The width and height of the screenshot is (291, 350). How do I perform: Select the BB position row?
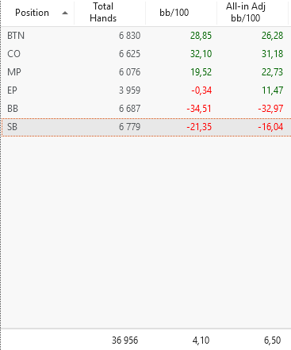(146, 109)
